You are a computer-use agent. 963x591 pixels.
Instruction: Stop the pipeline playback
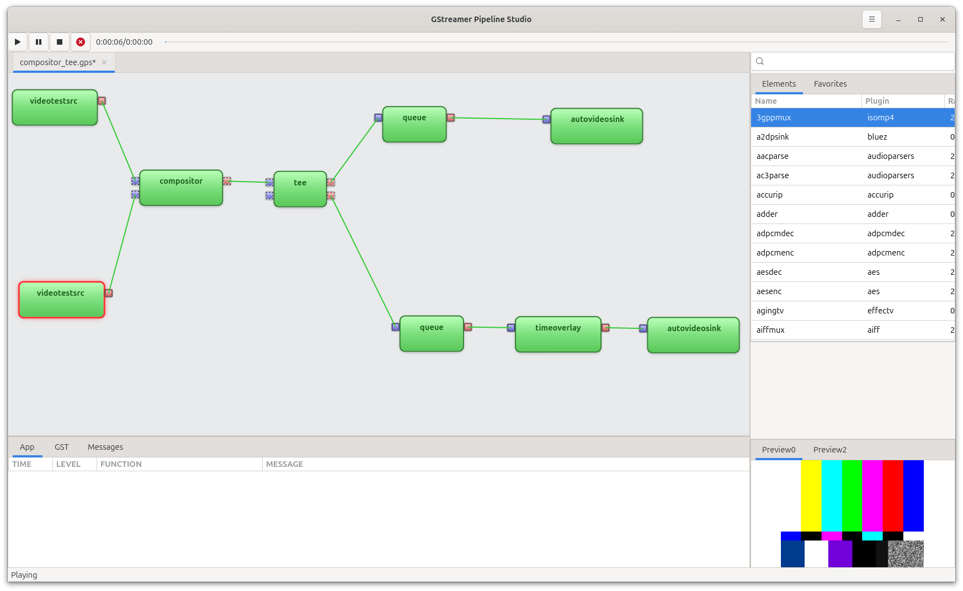click(x=60, y=42)
